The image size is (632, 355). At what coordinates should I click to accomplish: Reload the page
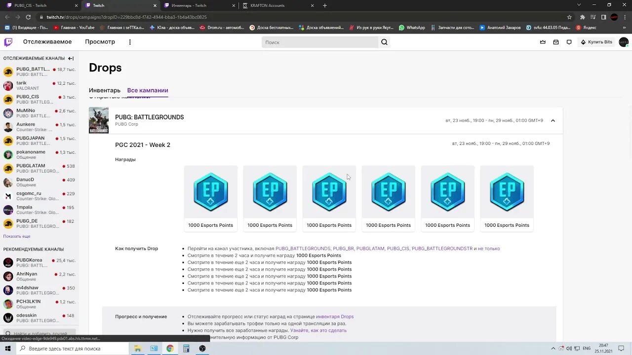pyautogui.click(x=28, y=17)
